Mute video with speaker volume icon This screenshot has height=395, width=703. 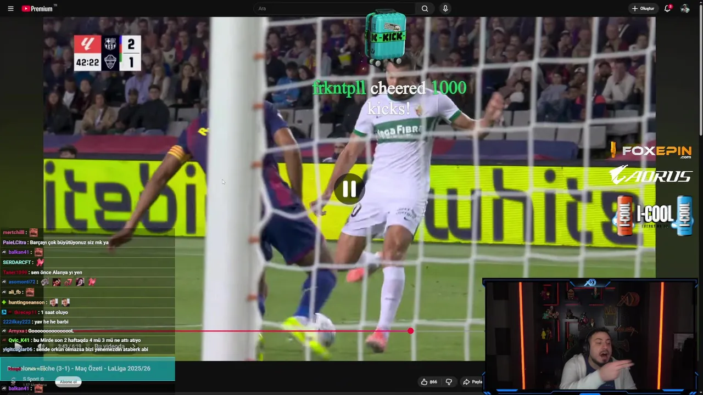click(x=41, y=347)
